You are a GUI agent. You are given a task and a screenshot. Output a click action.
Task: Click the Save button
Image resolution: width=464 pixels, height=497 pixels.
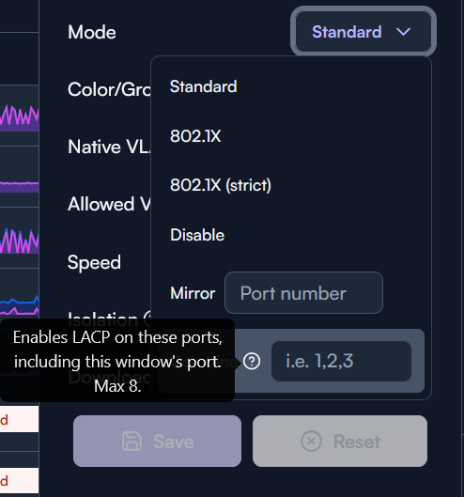[157, 442]
